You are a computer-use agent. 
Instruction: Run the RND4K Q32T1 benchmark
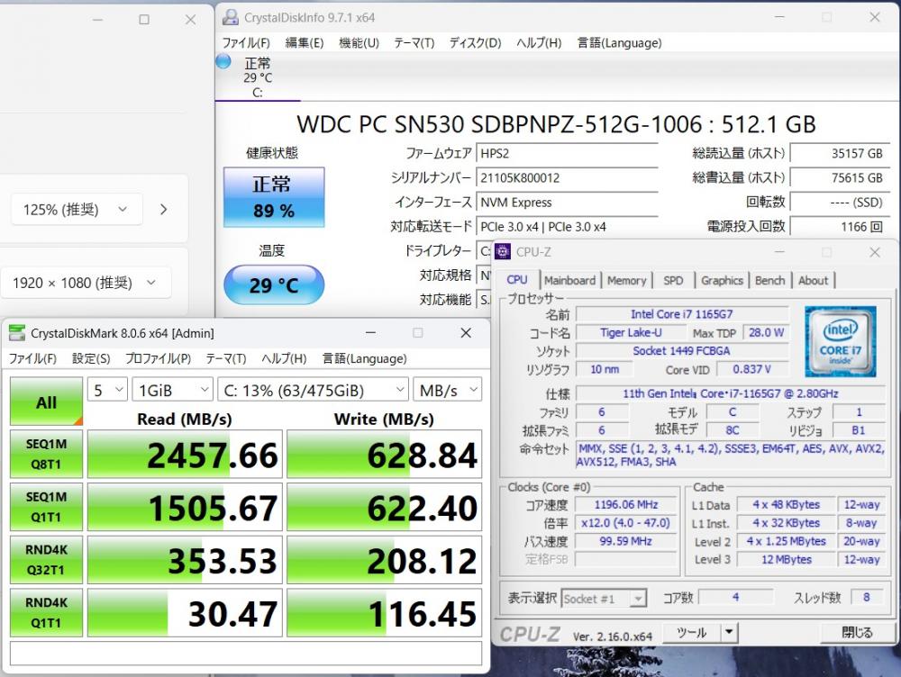tap(46, 561)
